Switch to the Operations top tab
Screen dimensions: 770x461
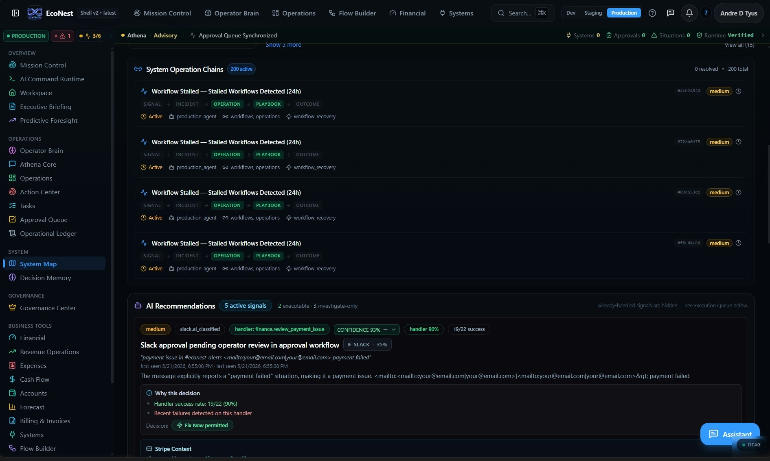click(294, 13)
